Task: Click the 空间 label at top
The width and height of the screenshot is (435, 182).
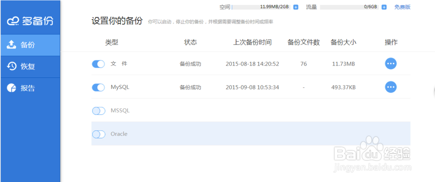Action: [x=225, y=7]
